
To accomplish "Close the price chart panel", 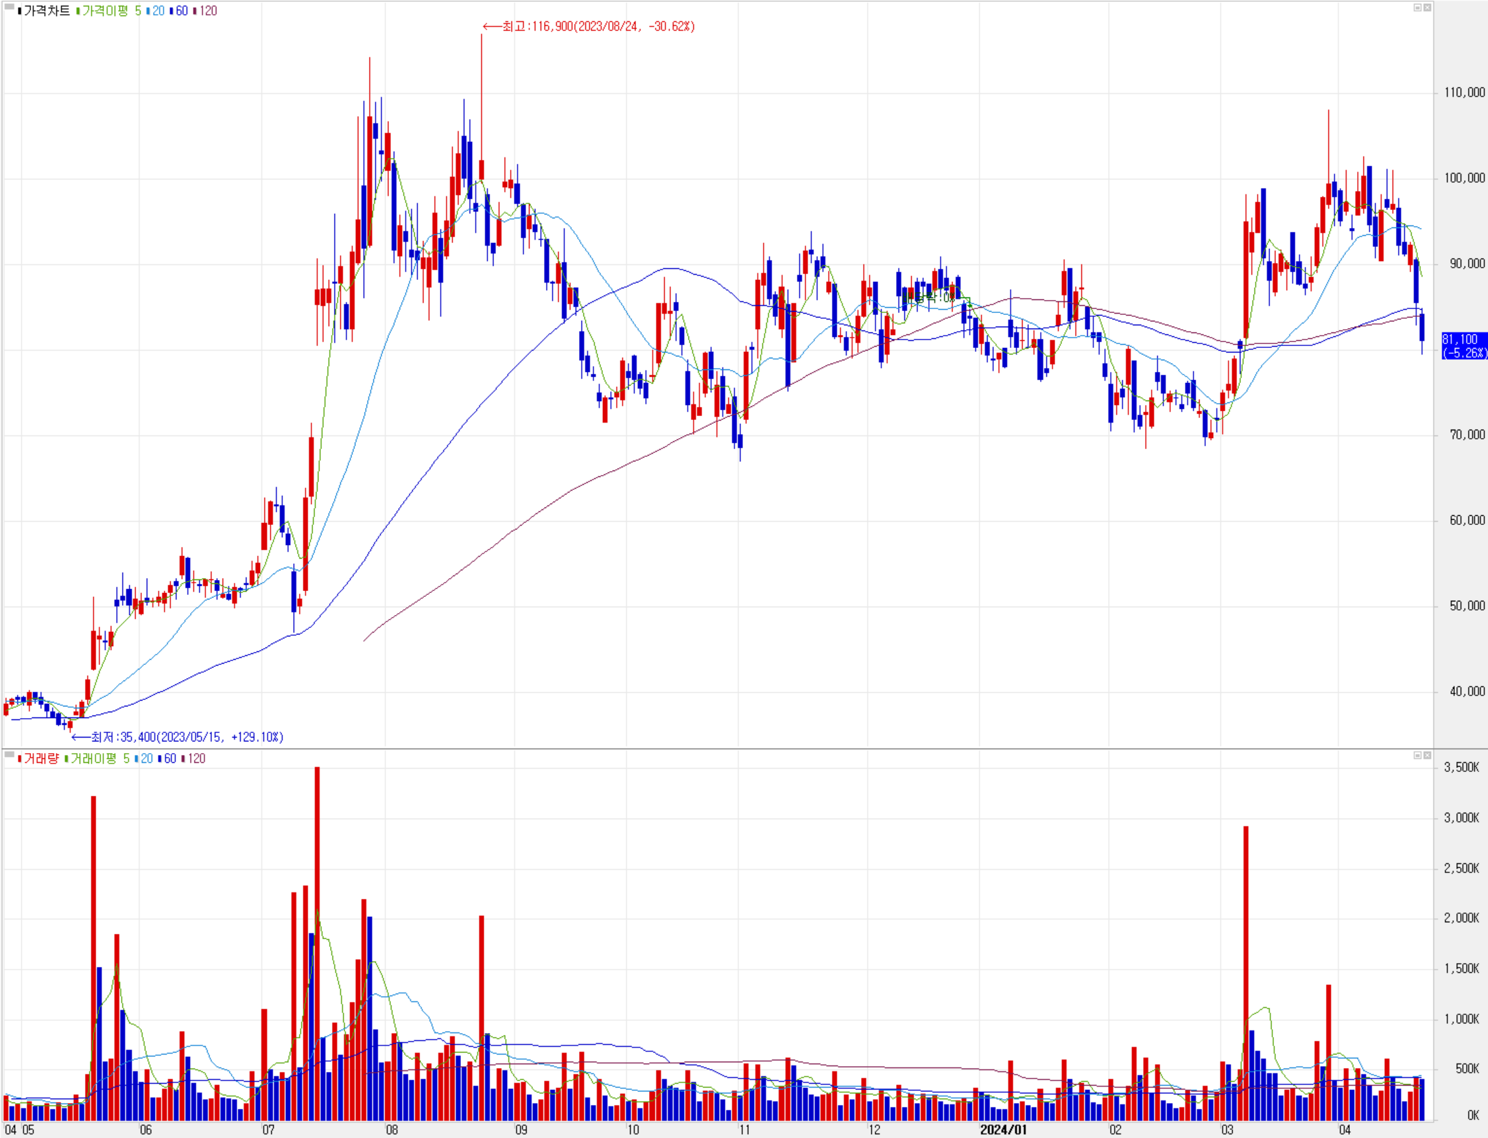I will pyautogui.click(x=1427, y=7).
